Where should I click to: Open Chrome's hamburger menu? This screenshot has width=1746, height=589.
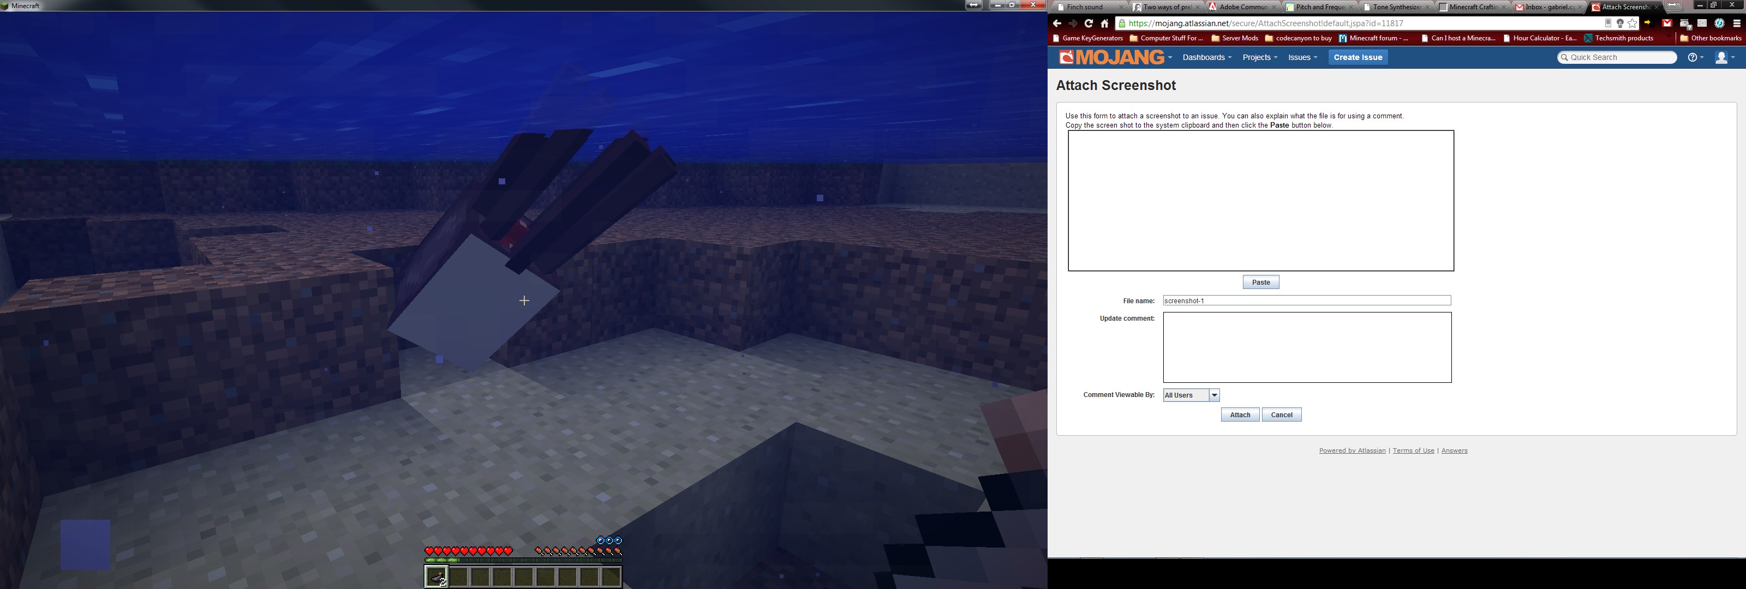1737,23
